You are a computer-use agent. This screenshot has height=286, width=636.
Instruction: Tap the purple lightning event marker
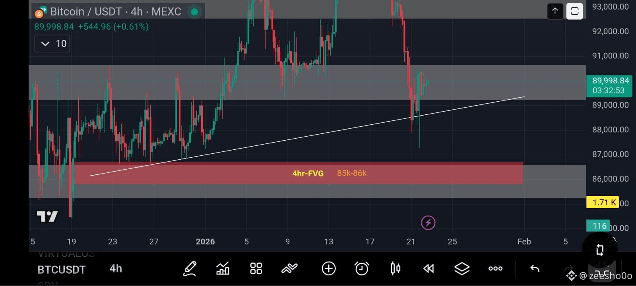(x=428, y=222)
